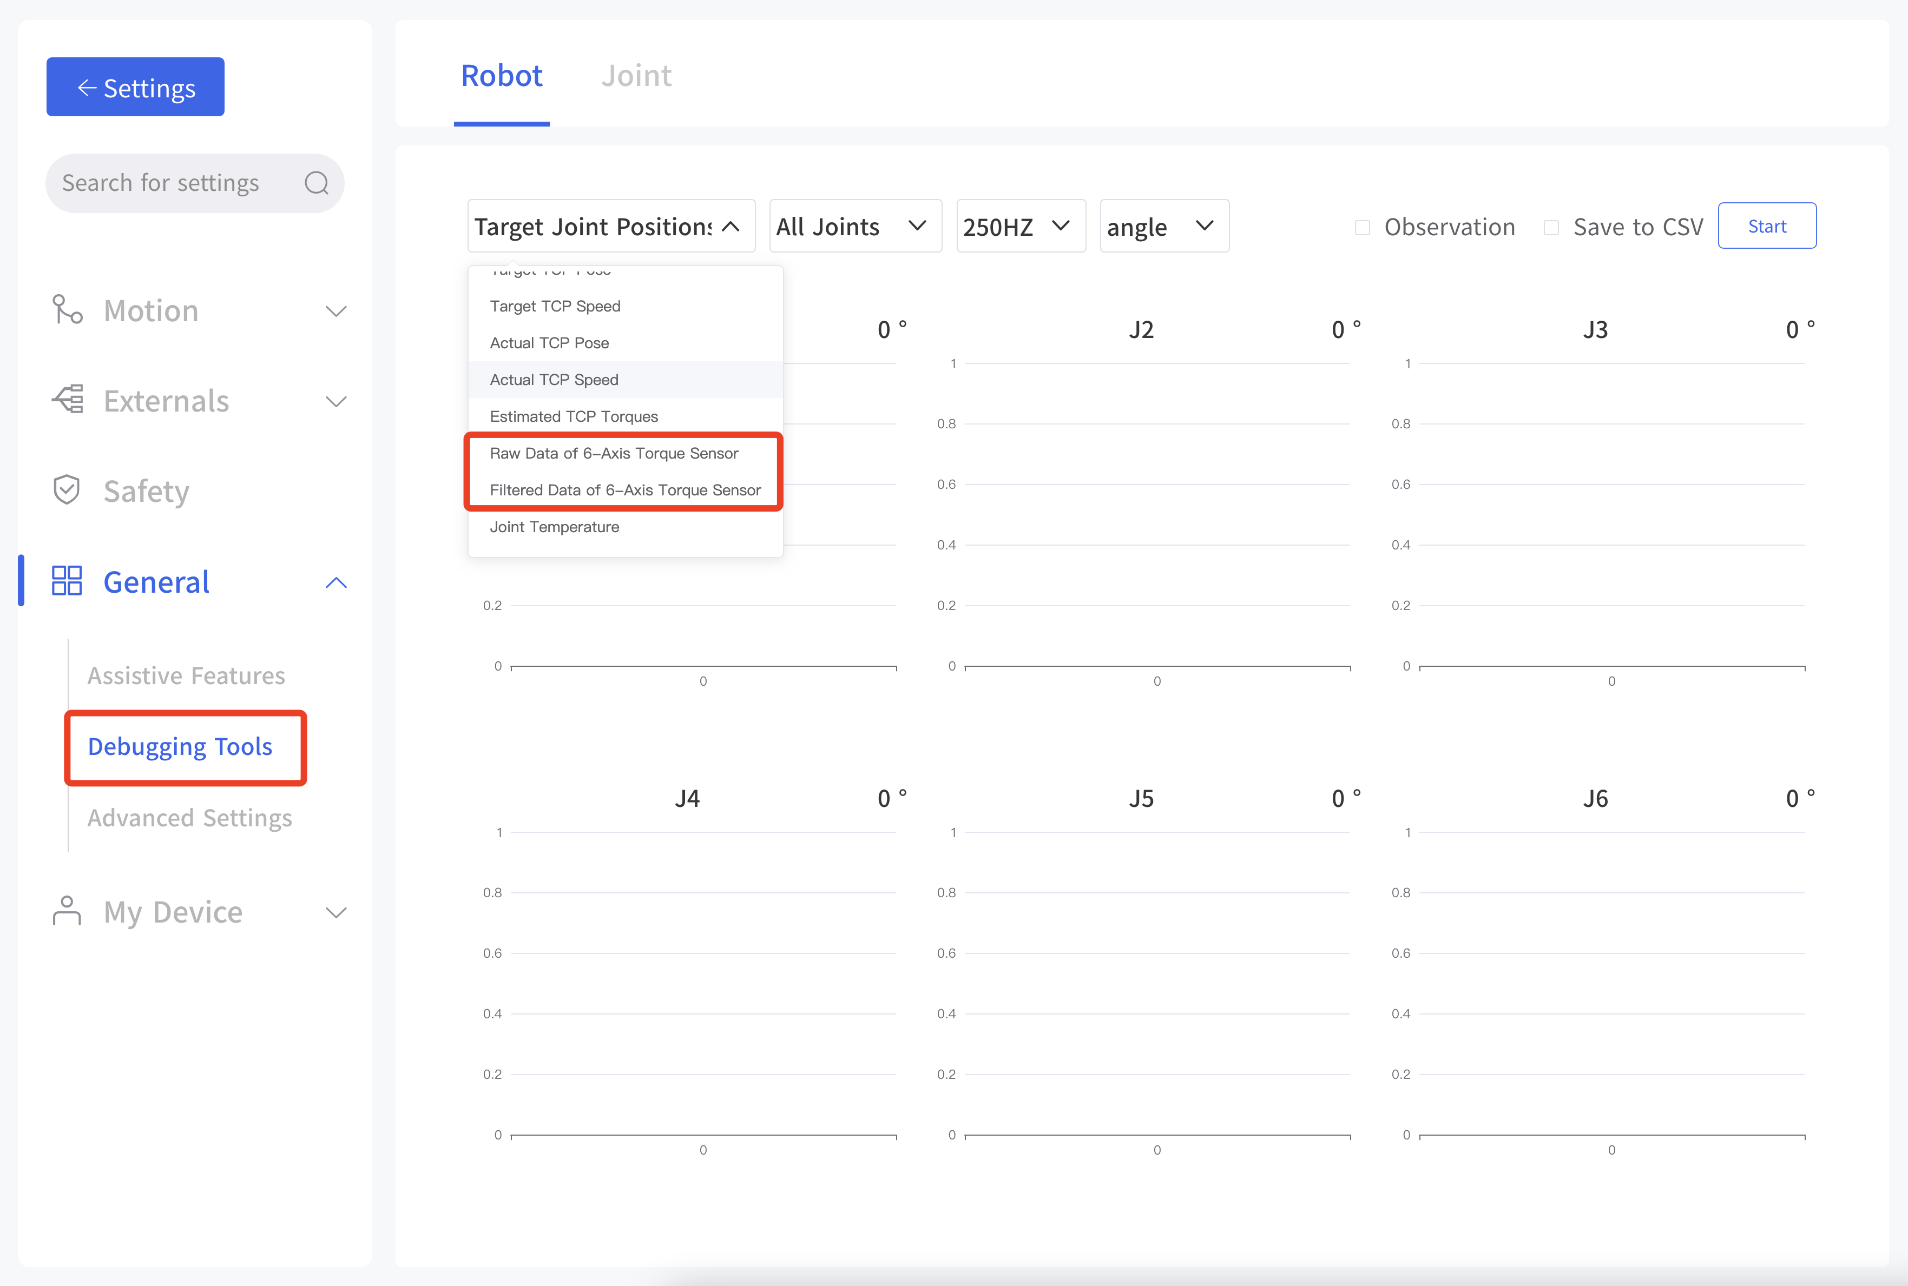Open the All Joints dropdown

(854, 227)
